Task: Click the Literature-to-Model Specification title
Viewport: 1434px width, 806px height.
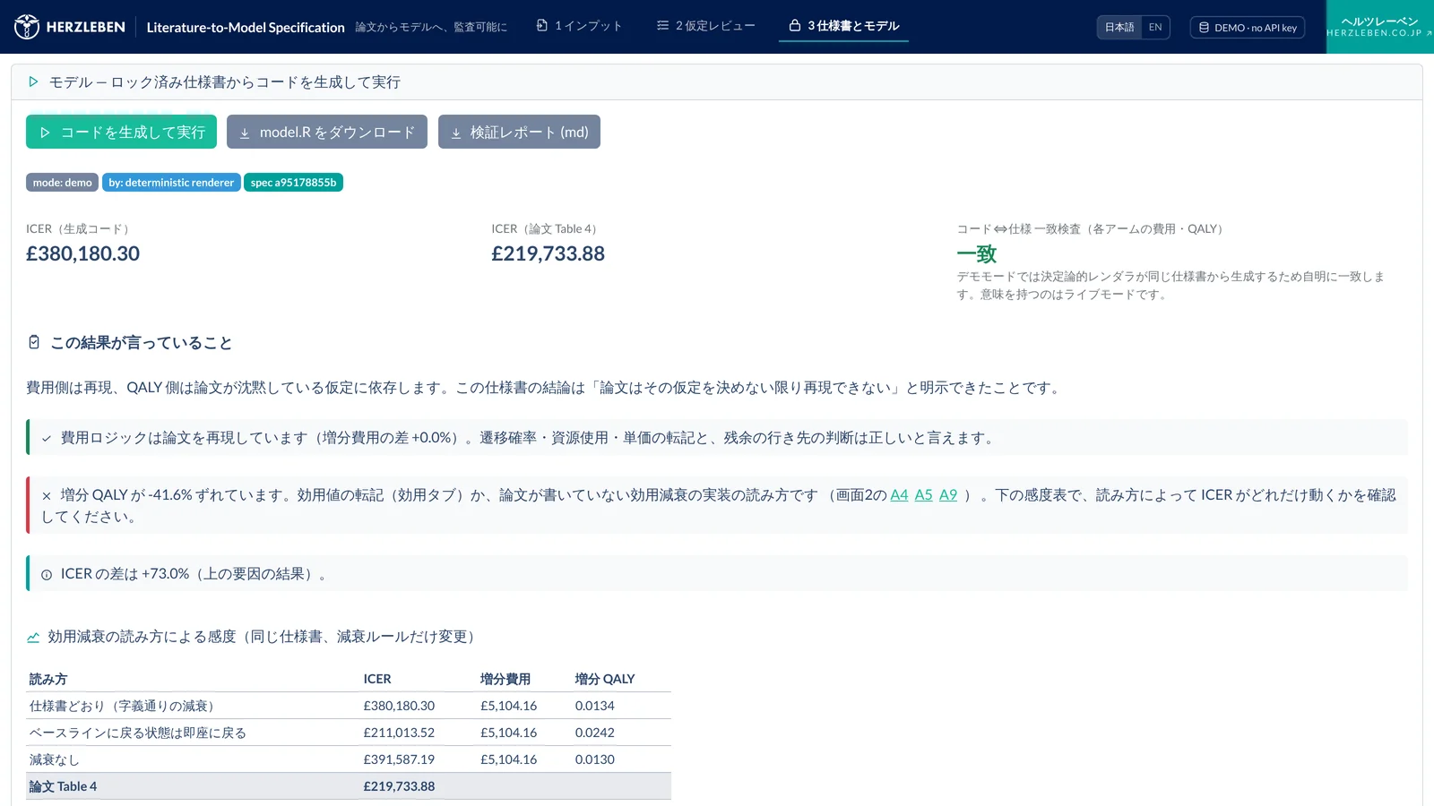Action: pos(246,28)
